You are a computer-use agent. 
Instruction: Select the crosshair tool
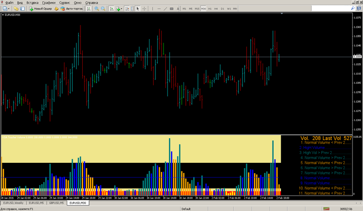tap(144, 9)
